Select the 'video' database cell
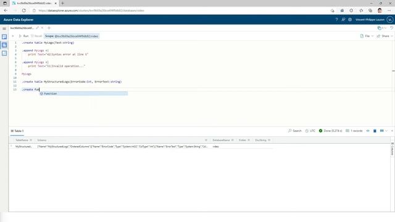Screen dimensions: 395x222 (x=215, y=147)
